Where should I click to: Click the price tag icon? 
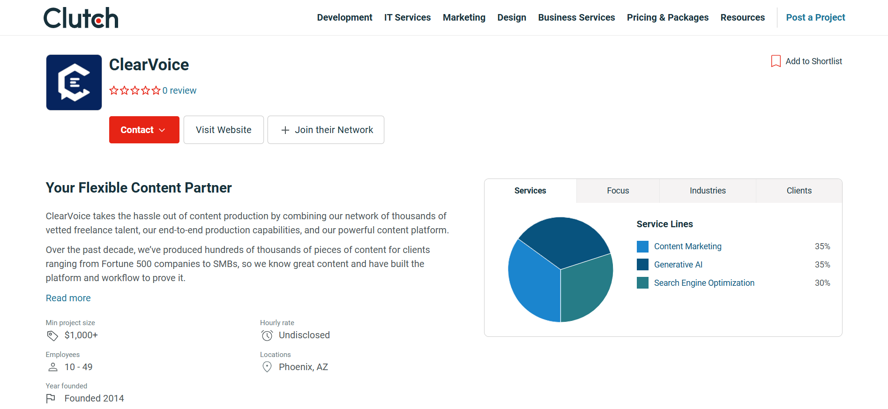[x=52, y=335]
